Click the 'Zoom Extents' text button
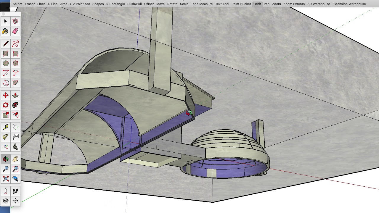 pyautogui.click(x=294, y=4)
